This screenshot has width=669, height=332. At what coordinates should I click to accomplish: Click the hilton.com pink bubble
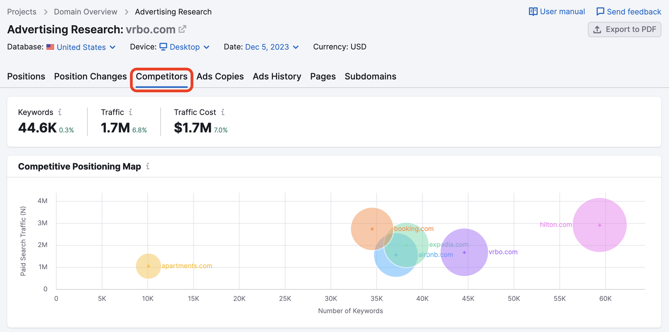tap(599, 225)
